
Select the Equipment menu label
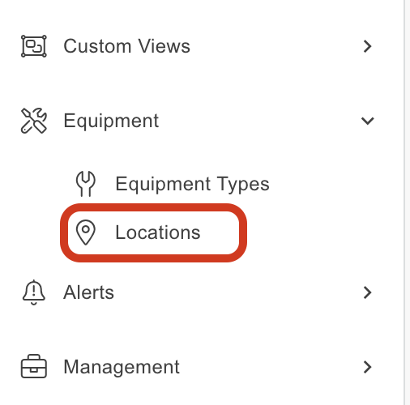[x=111, y=122]
